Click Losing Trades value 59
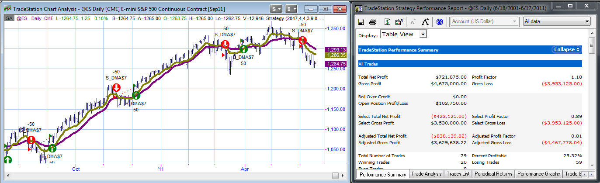Image resolution: width=600 pixels, height=183 pixels. coord(579,162)
